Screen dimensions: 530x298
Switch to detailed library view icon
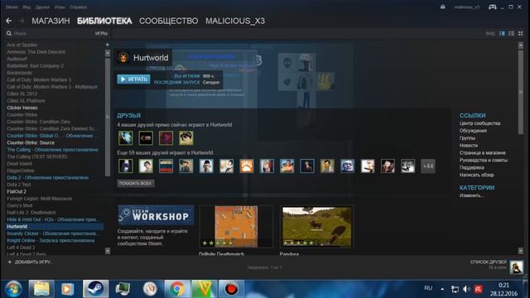pyautogui.click(x=502, y=33)
